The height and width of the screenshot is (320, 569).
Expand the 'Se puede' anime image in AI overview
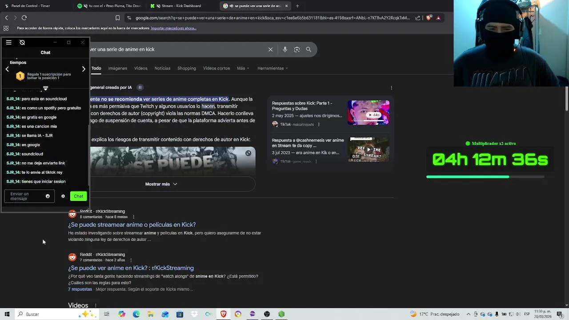click(248, 153)
